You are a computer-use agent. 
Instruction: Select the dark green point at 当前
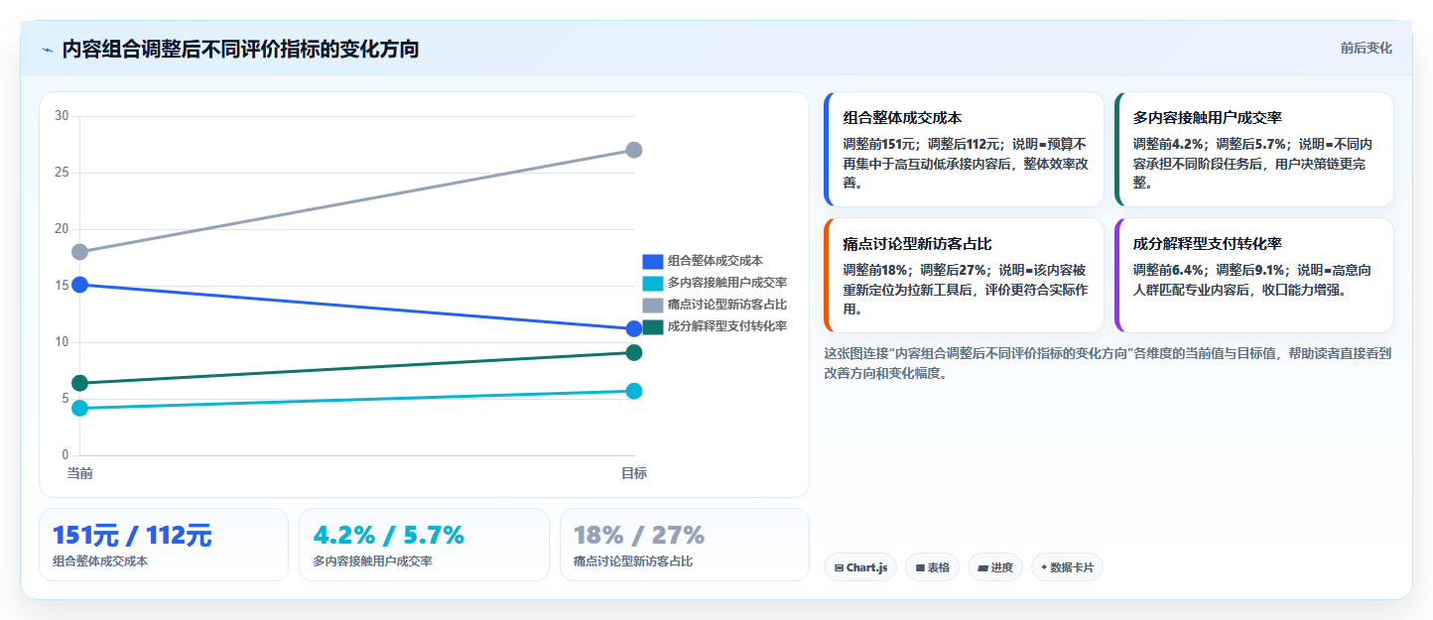[x=79, y=383]
